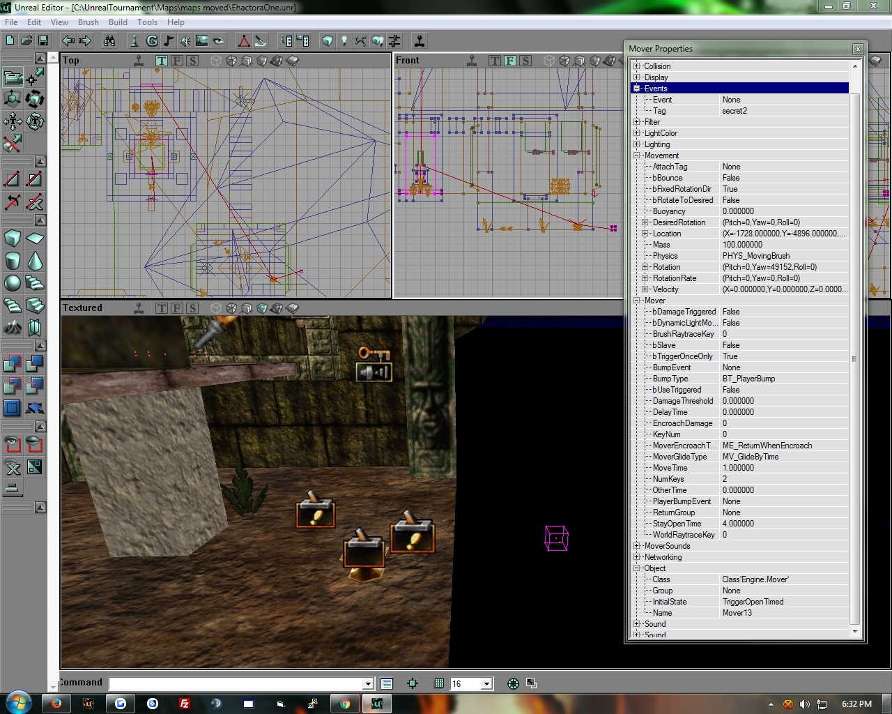Click the Undo left-arrow icon
This screenshot has width=892, height=714.
68,40
